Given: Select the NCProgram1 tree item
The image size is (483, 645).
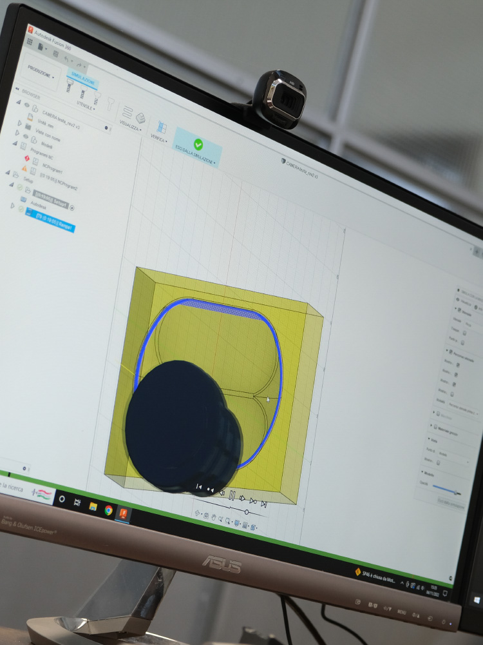Looking at the screenshot, I should (52, 168).
